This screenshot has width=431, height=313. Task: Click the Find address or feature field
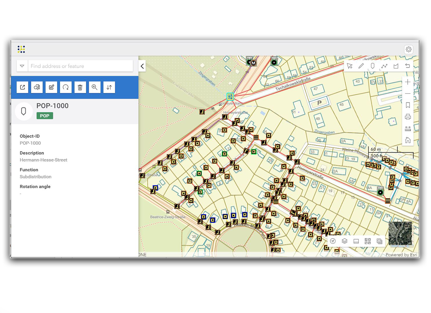point(80,66)
